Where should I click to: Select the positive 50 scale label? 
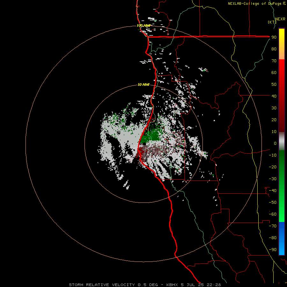click(274, 85)
